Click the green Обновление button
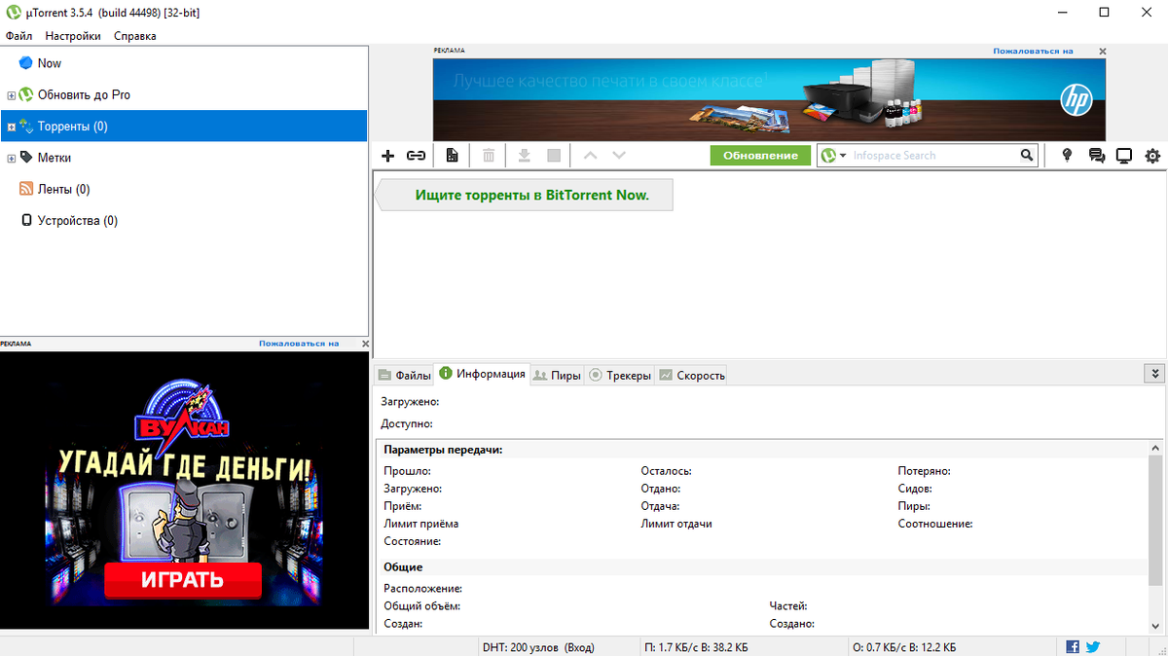Image resolution: width=1168 pixels, height=656 pixels. click(x=760, y=156)
